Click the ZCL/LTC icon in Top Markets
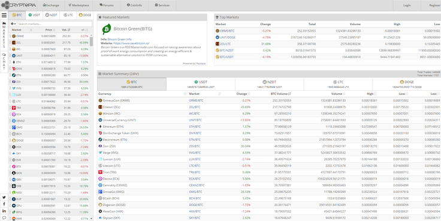This screenshot has height=221, width=441. (218, 44)
